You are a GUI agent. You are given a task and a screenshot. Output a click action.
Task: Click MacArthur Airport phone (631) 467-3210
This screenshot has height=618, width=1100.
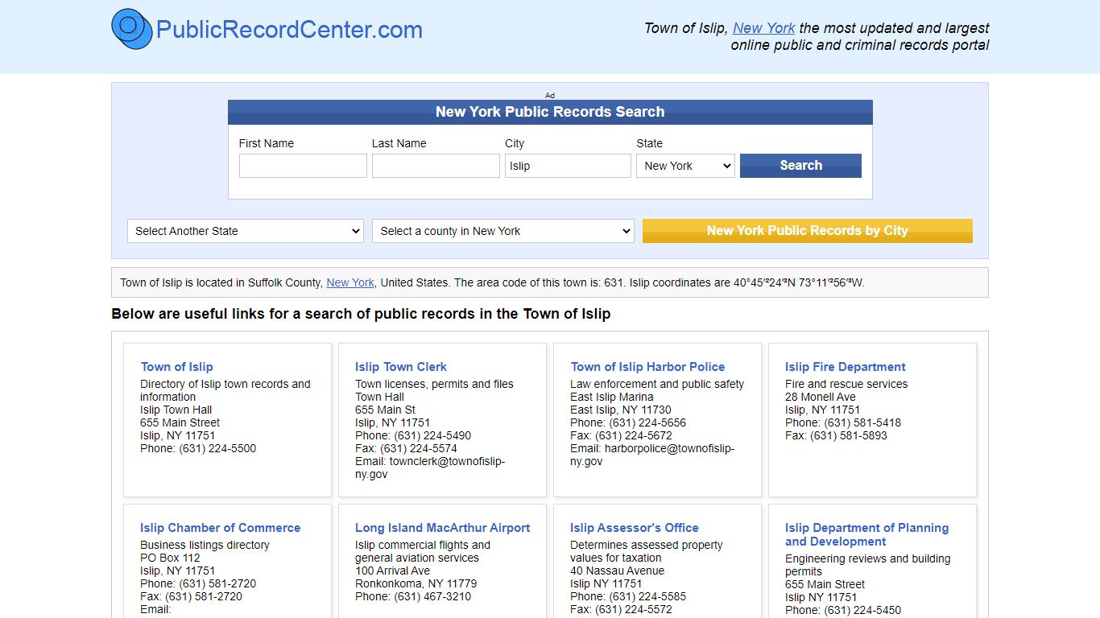coord(432,596)
